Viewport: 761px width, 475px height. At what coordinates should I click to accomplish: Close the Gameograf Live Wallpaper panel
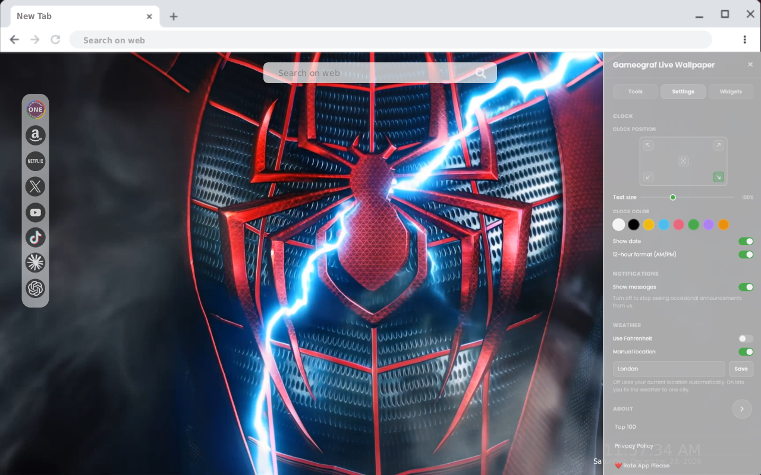point(750,64)
